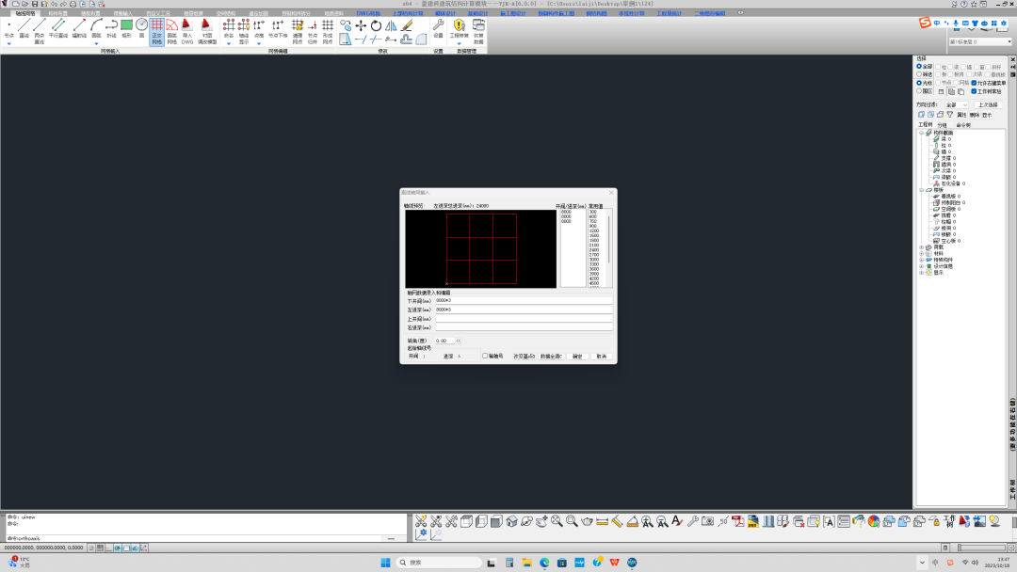Select the 两点直线 two-point line tool
This screenshot has width=1017, height=572.
pyautogui.click(x=40, y=31)
